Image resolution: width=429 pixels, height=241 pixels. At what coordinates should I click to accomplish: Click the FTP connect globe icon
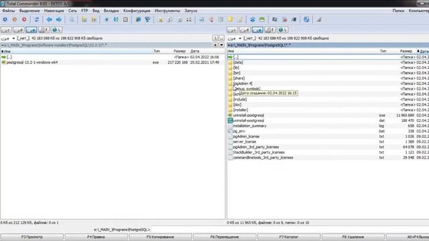(138, 19)
